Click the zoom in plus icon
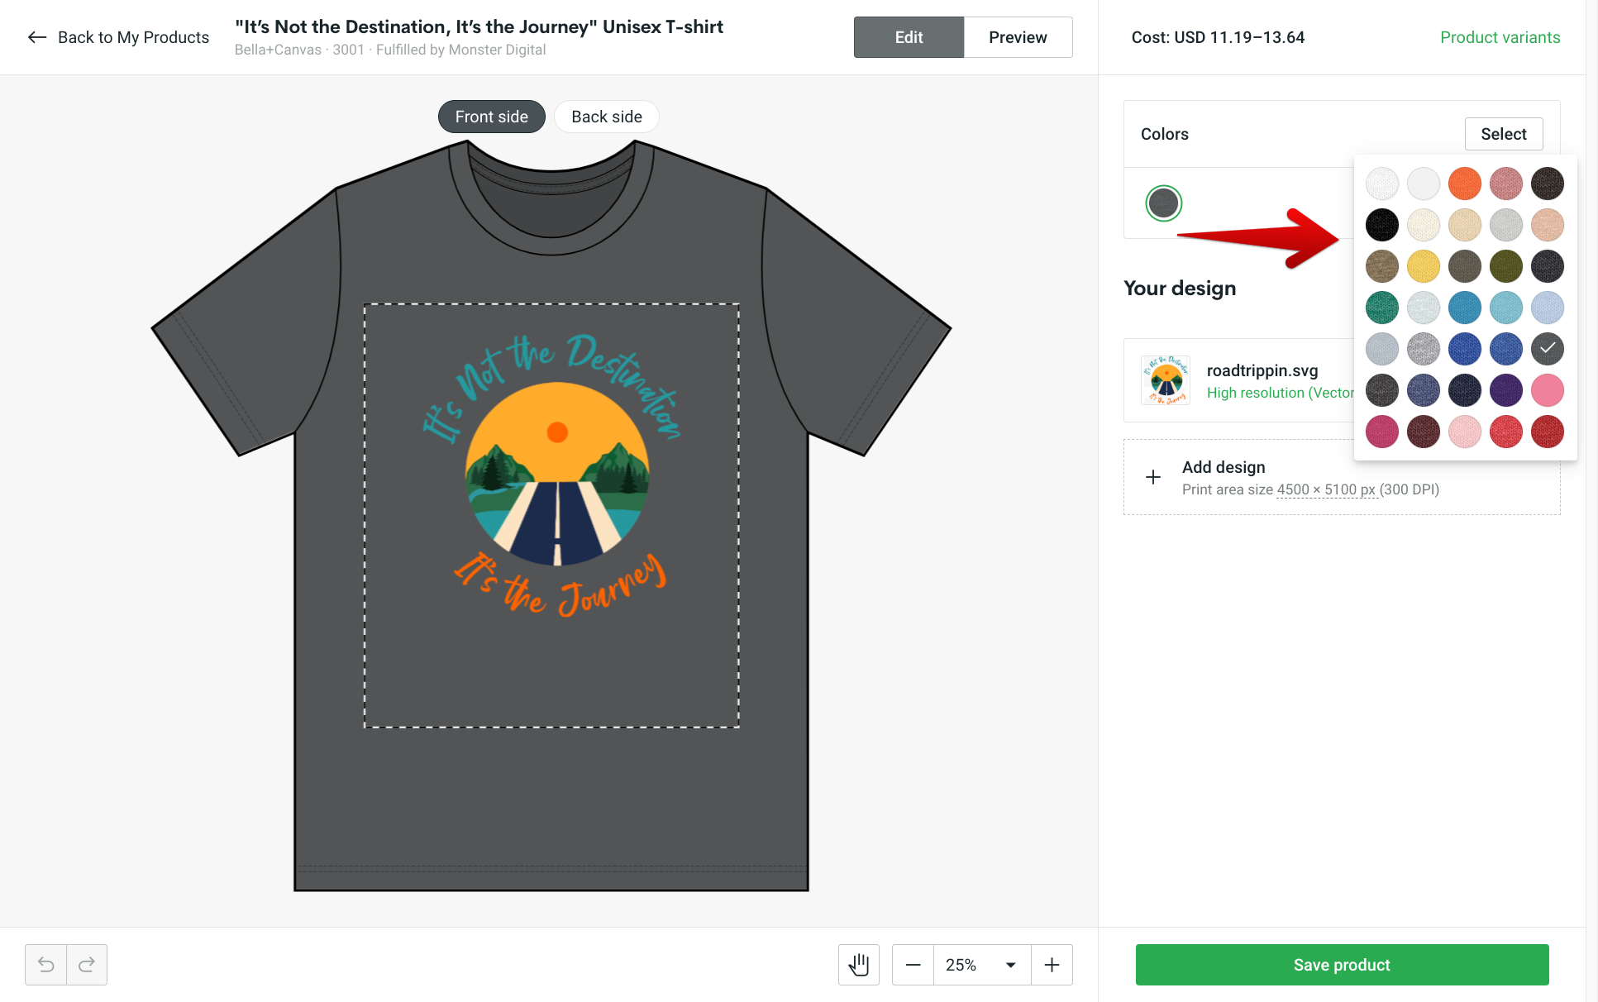Image resolution: width=1598 pixels, height=1002 pixels. coord(1051,964)
